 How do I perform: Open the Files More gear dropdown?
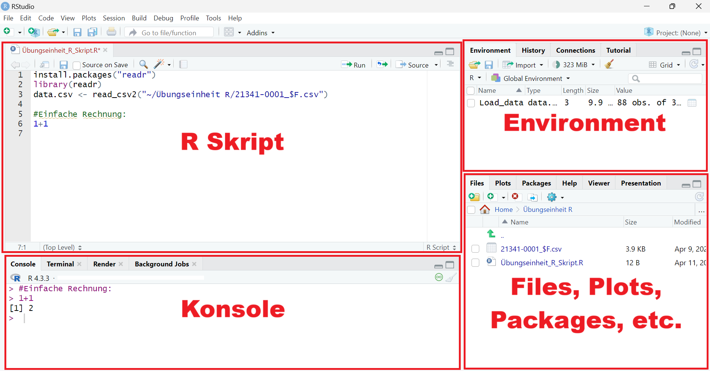(555, 197)
